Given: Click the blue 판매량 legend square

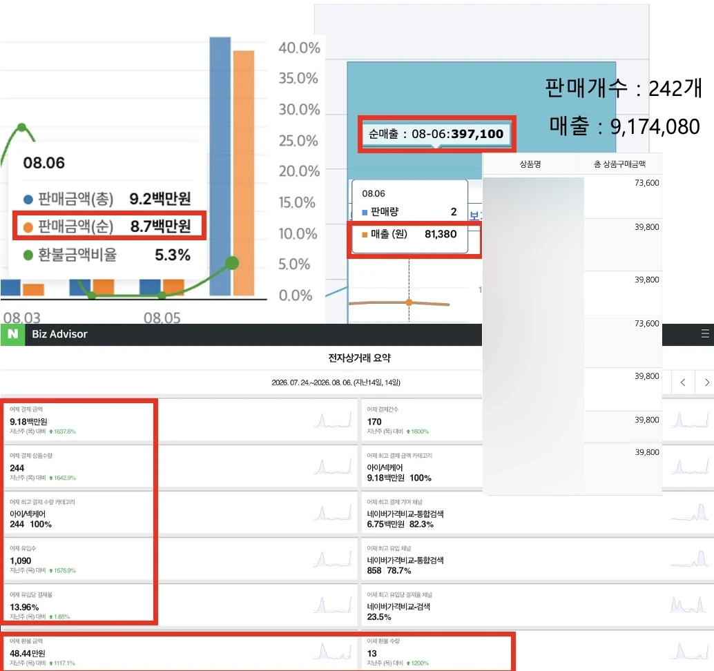Looking at the screenshot, I should click(x=365, y=212).
